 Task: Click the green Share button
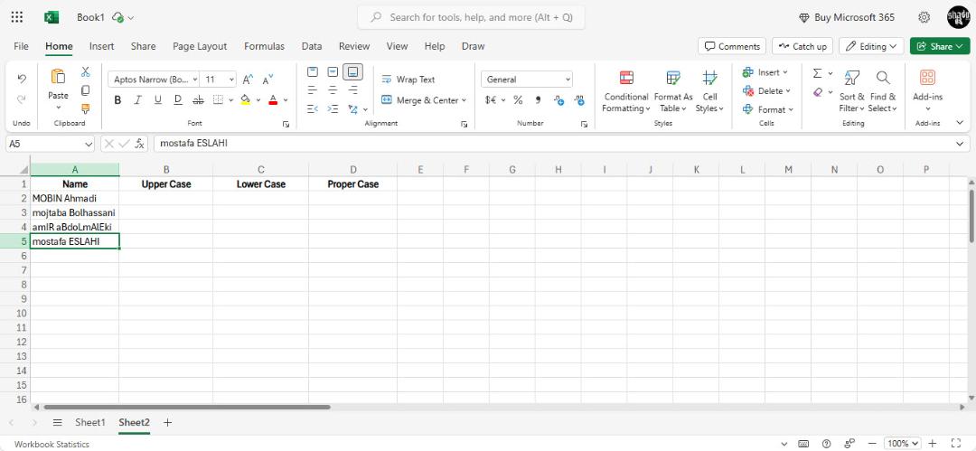tap(940, 46)
